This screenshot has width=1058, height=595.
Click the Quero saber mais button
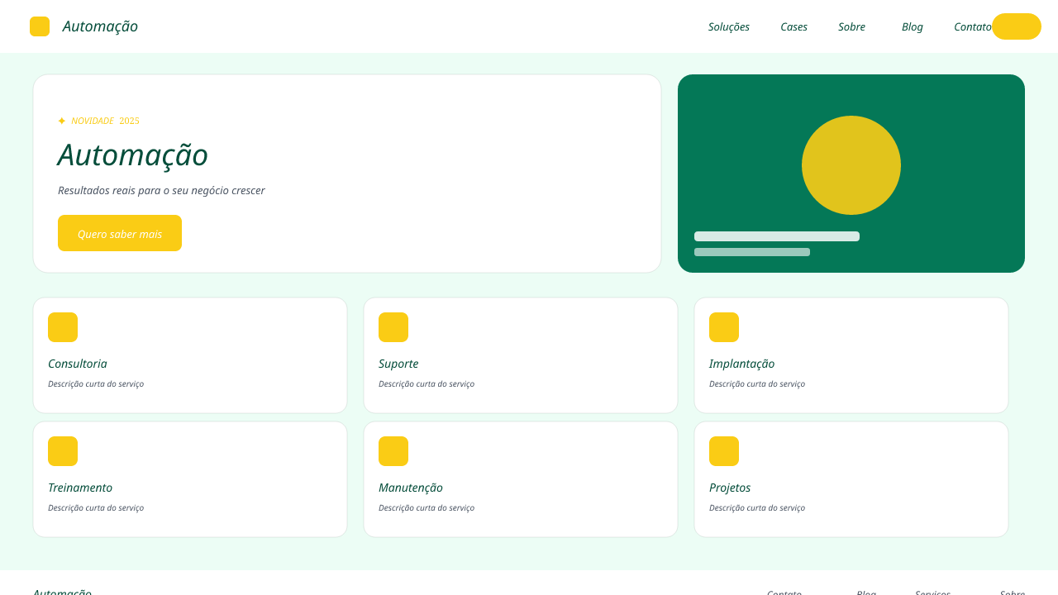tap(120, 233)
